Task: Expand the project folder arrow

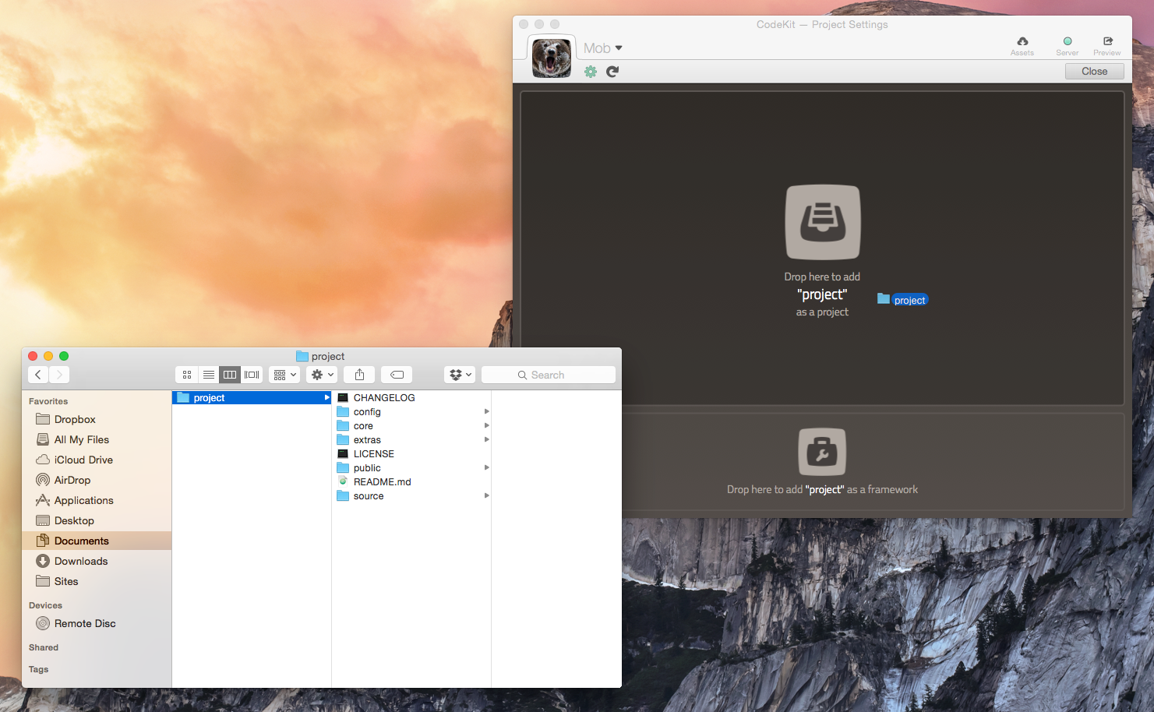Action: point(326,398)
